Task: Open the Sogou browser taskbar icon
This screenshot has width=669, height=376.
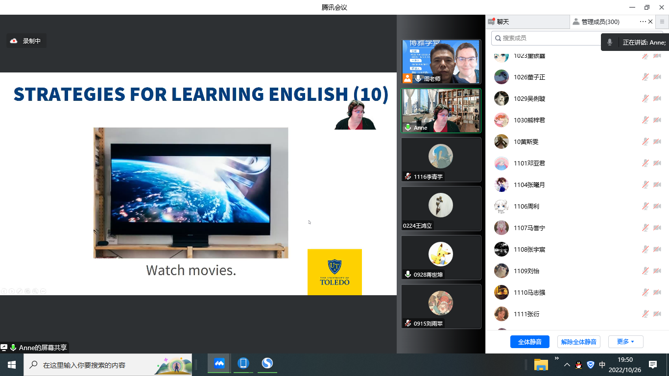Action: click(267, 364)
